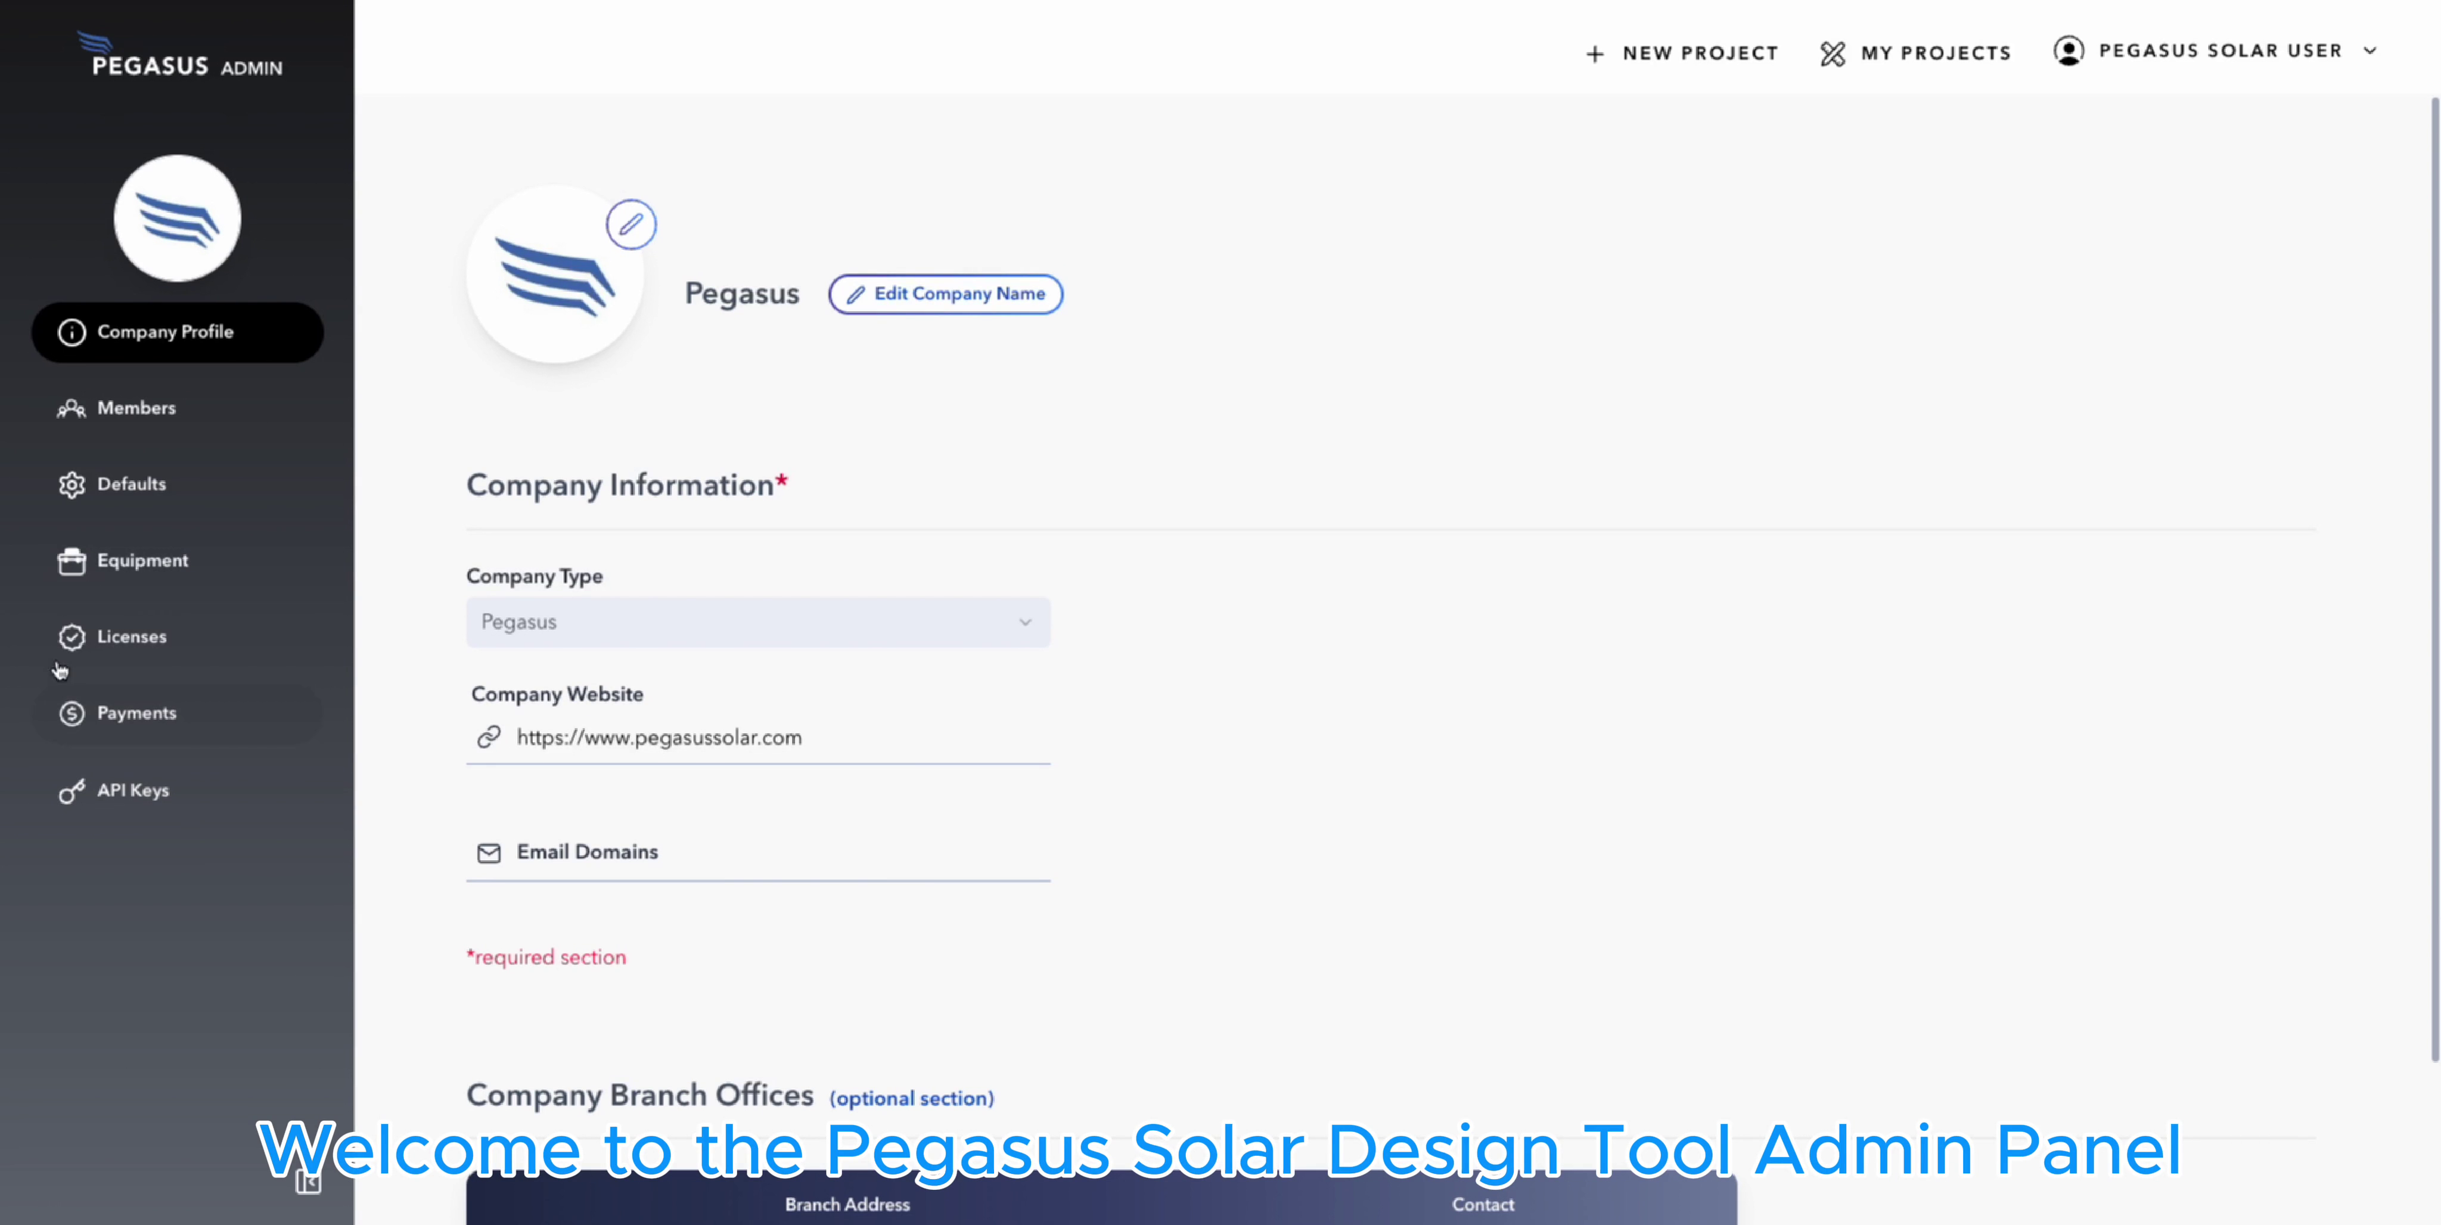
Task: Open My Projects in the top bar
Action: click(1915, 53)
